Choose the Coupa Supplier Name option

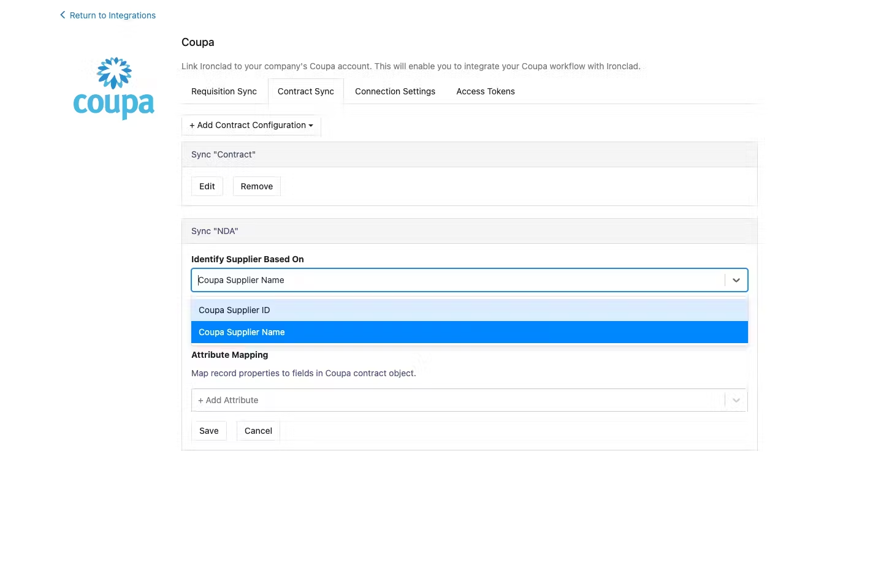click(x=469, y=332)
